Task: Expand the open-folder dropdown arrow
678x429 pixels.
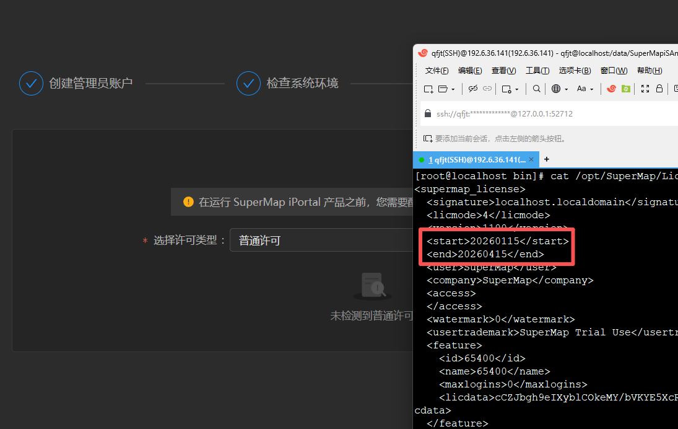Action: 453,89
